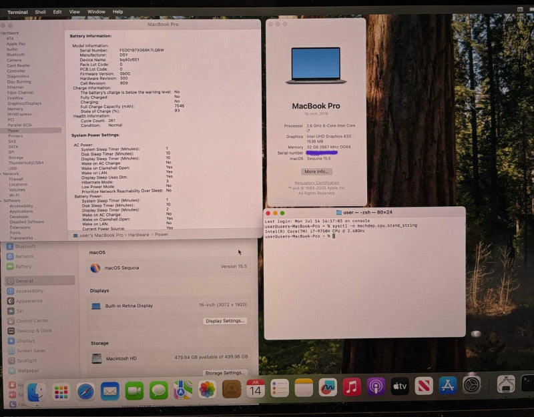The height and width of the screenshot is (417, 534).
Task: Open App Store from the Dock
Action: click(x=448, y=386)
